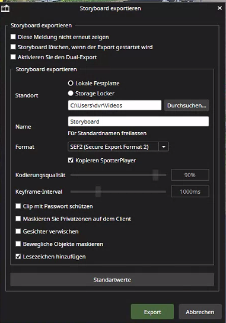Uncheck 'Kopieren SpotterPlayer'
The image size is (226, 323).
[x=71, y=160]
